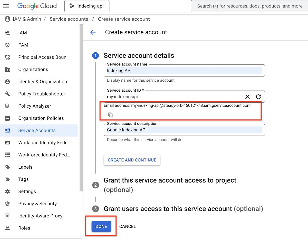308x240 pixels.
Task: Click the sidebar vertical scrollbar
Action: click(81, 108)
